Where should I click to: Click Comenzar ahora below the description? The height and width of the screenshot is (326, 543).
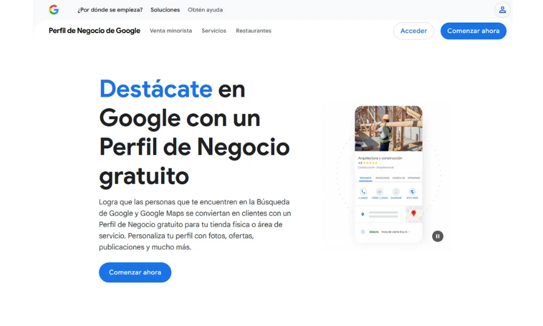click(135, 272)
